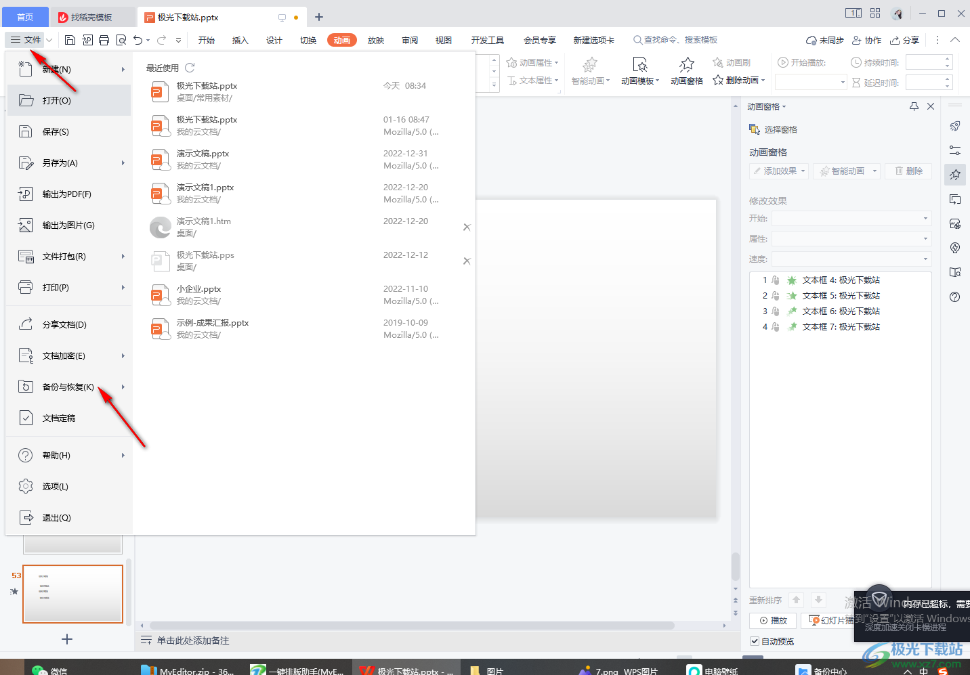The height and width of the screenshot is (675, 970).
Task: Click the star animation sidebar icon
Action: (955, 175)
